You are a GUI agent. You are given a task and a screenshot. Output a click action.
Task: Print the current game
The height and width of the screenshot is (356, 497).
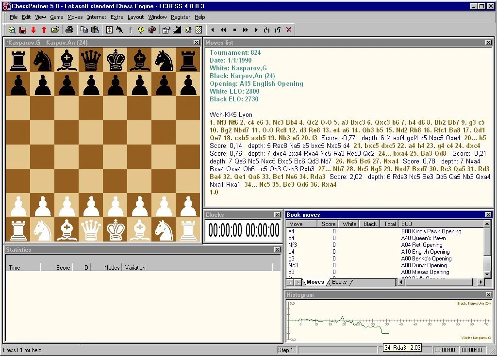[70, 30]
